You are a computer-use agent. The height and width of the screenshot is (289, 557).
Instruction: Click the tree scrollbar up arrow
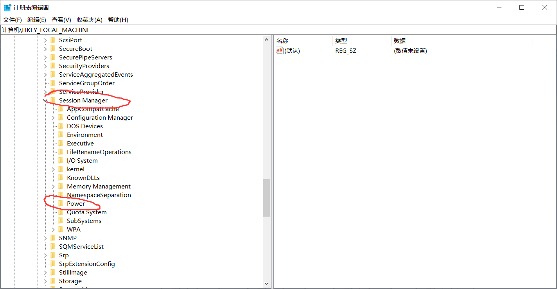[267, 40]
